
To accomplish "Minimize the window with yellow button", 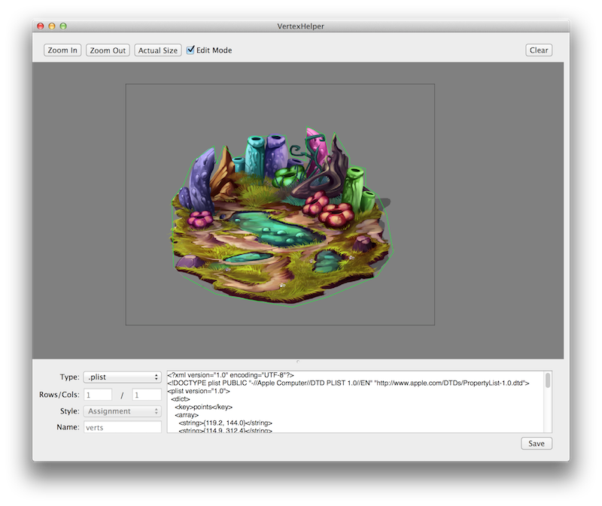I will point(52,26).
